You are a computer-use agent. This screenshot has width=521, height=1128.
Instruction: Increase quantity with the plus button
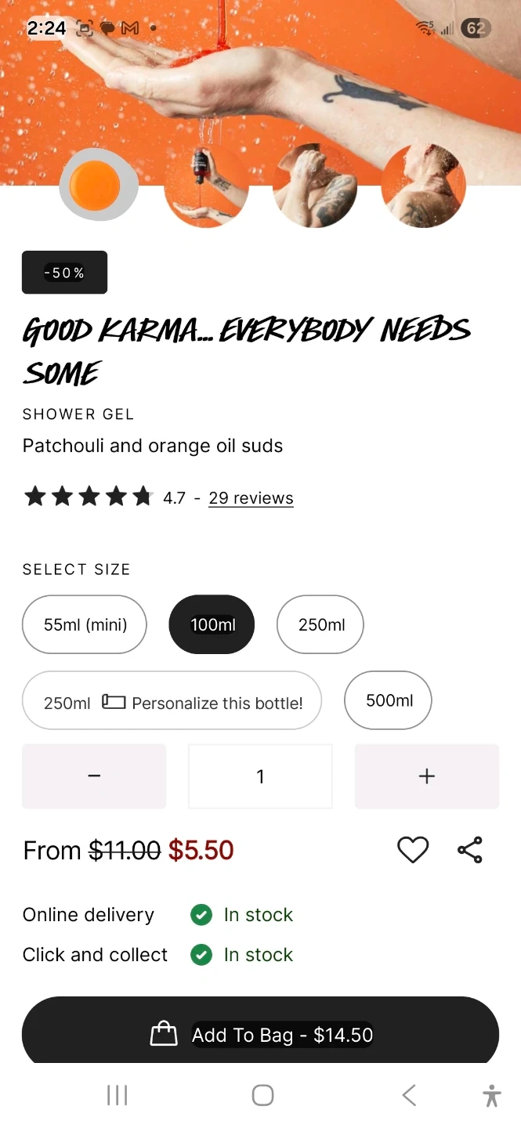426,776
